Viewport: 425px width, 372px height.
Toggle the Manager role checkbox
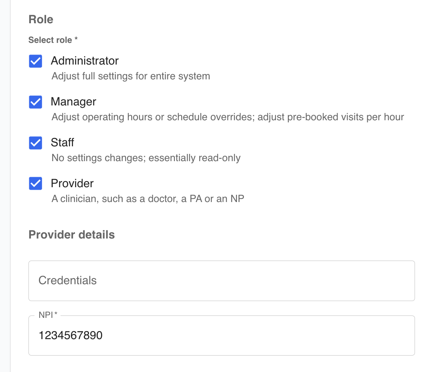(36, 102)
